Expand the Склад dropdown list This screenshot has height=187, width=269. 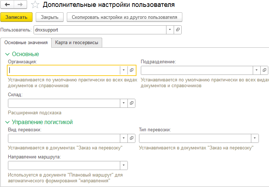124,103
